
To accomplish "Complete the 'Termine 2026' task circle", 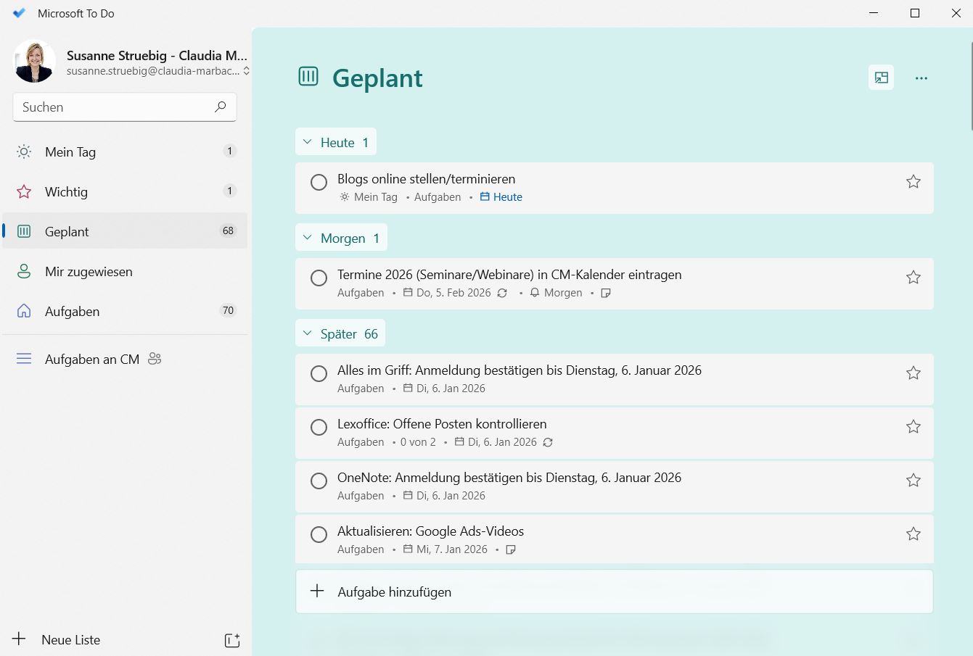I will (319, 278).
